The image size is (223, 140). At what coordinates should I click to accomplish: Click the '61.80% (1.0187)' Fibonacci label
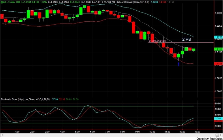[x=157, y=41]
